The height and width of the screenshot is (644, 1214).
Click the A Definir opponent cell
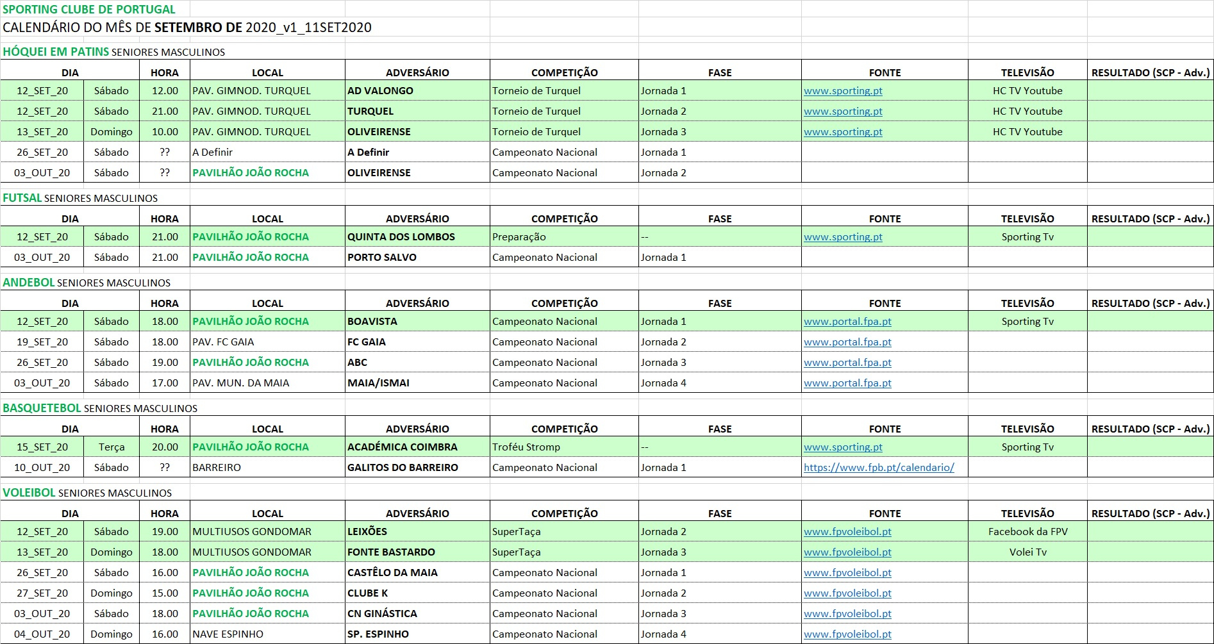coord(417,153)
